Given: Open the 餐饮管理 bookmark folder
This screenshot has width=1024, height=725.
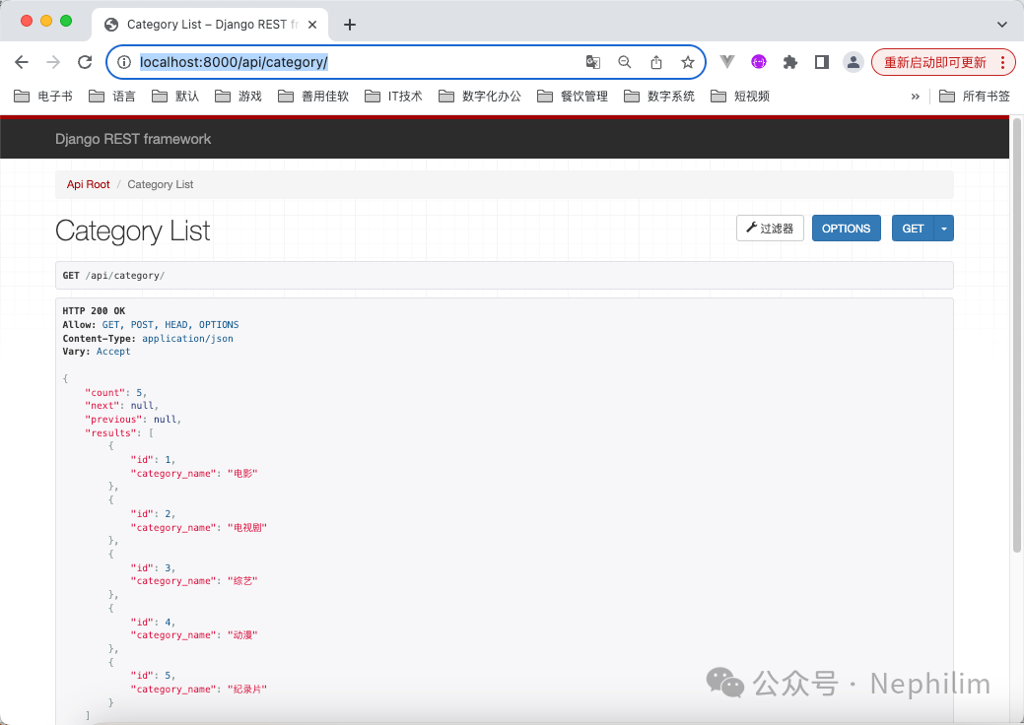Looking at the screenshot, I should pos(572,97).
